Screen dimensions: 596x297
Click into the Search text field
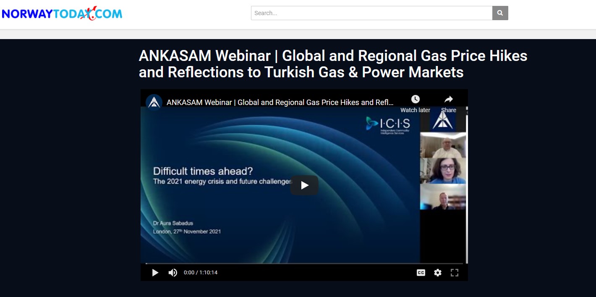pyautogui.click(x=371, y=13)
